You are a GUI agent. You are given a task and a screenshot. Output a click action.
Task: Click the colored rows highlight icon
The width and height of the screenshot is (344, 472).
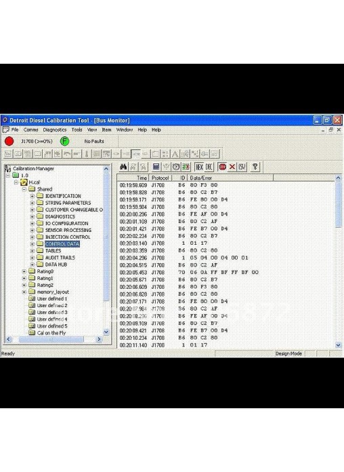pyautogui.click(x=186, y=167)
